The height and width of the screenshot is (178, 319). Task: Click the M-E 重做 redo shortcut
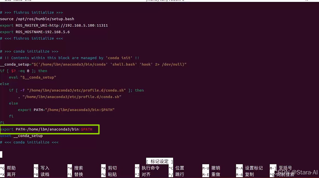click(x=211, y=174)
